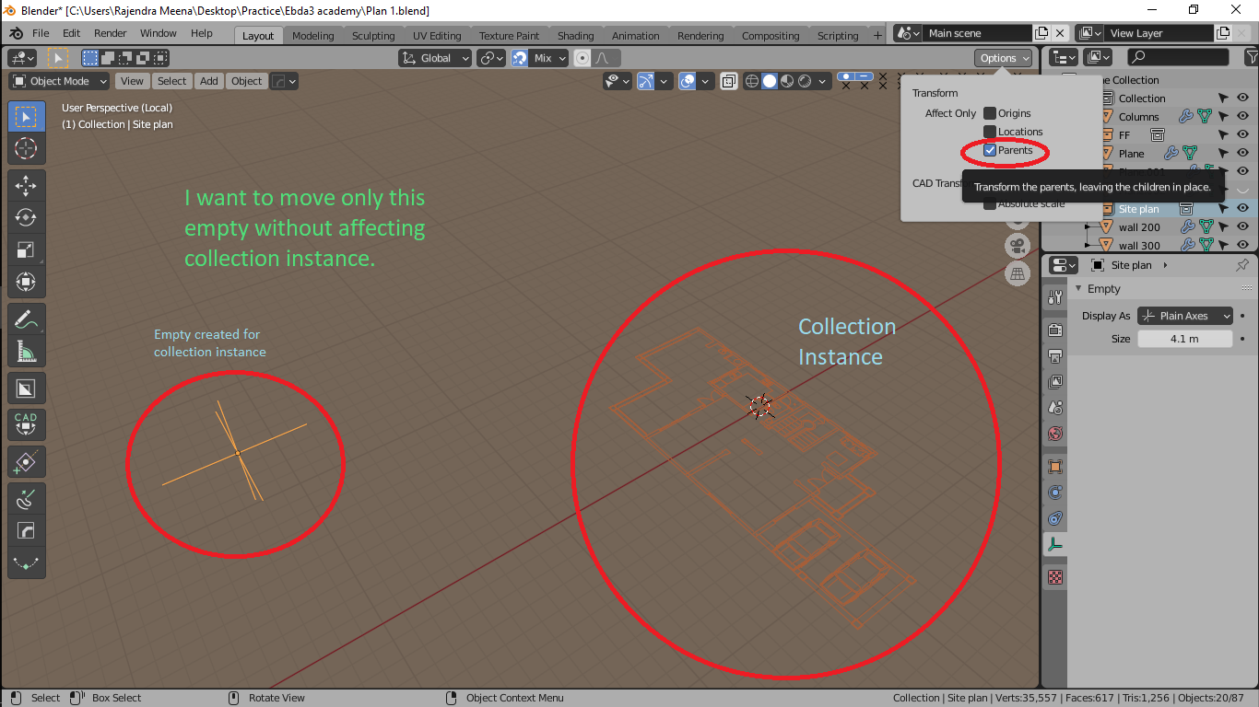Toggle visibility of wall 200

[x=1242, y=227]
